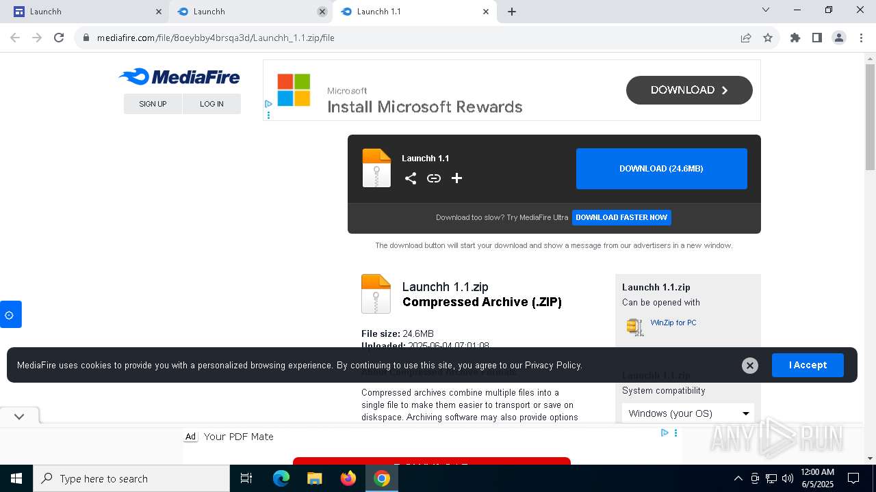The width and height of the screenshot is (876, 492).
Task: Go back to previous page
Action: pos(15,38)
